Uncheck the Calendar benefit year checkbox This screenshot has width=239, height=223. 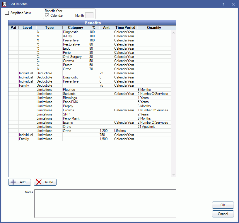47,16
